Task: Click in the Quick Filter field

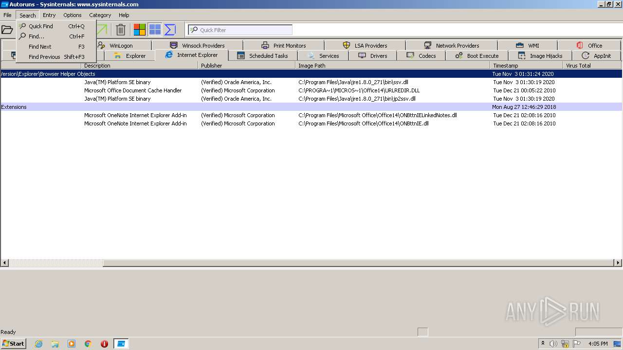Action: (x=240, y=30)
